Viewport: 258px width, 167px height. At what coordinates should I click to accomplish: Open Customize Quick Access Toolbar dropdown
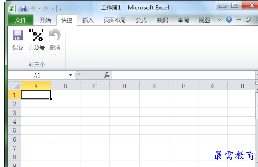(x=60, y=9)
